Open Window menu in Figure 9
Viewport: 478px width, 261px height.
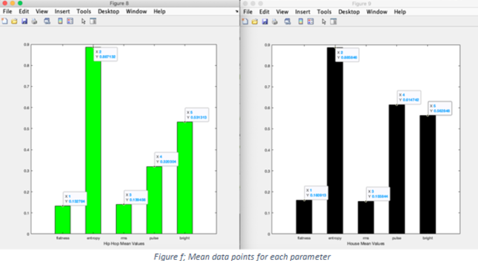click(x=377, y=12)
